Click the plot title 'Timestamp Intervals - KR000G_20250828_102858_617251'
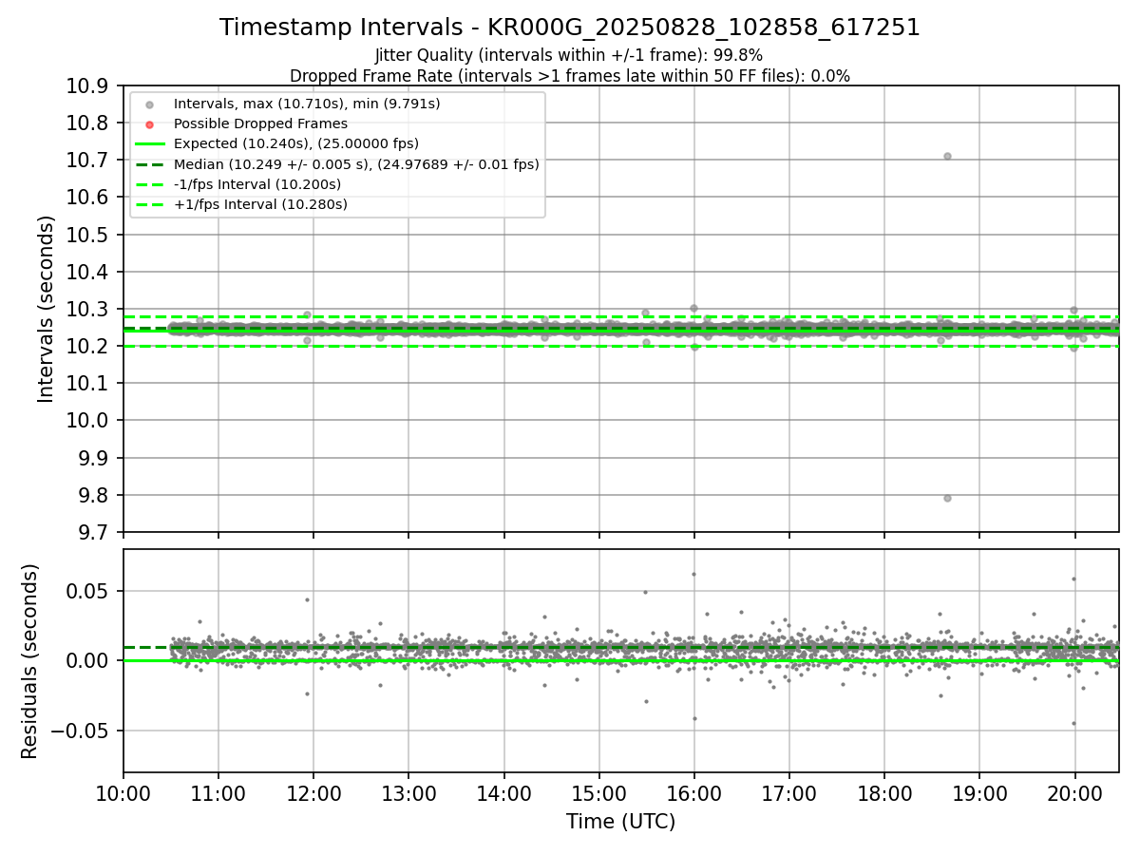Viewport: 1140px width, 855px height. pos(570,28)
